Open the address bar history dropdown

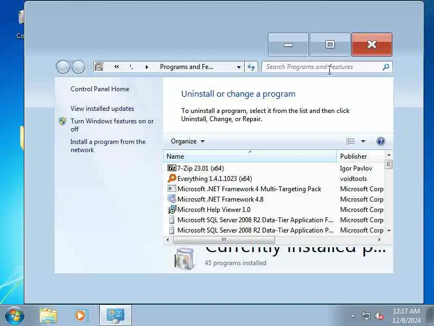[x=239, y=67]
